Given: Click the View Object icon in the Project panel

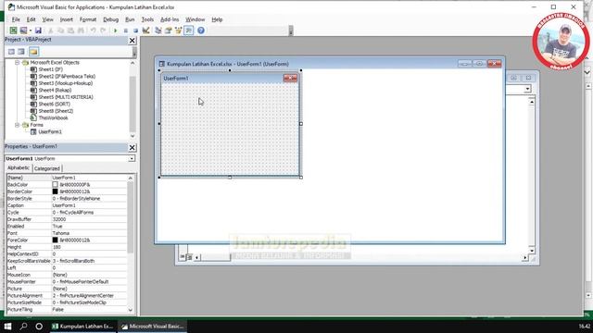Looking at the screenshot, I should (x=21, y=52).
